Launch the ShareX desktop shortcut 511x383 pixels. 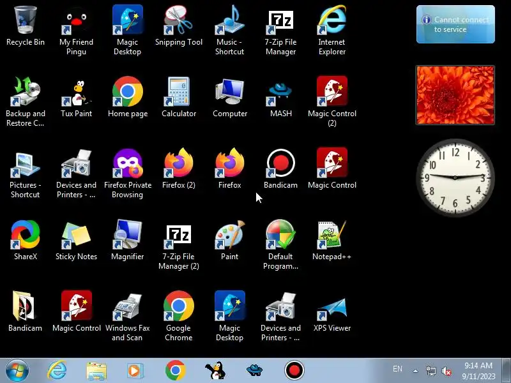[x=26, y=241]
